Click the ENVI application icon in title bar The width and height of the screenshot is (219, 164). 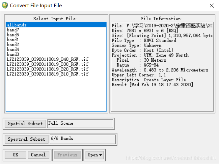coord(5,5)
